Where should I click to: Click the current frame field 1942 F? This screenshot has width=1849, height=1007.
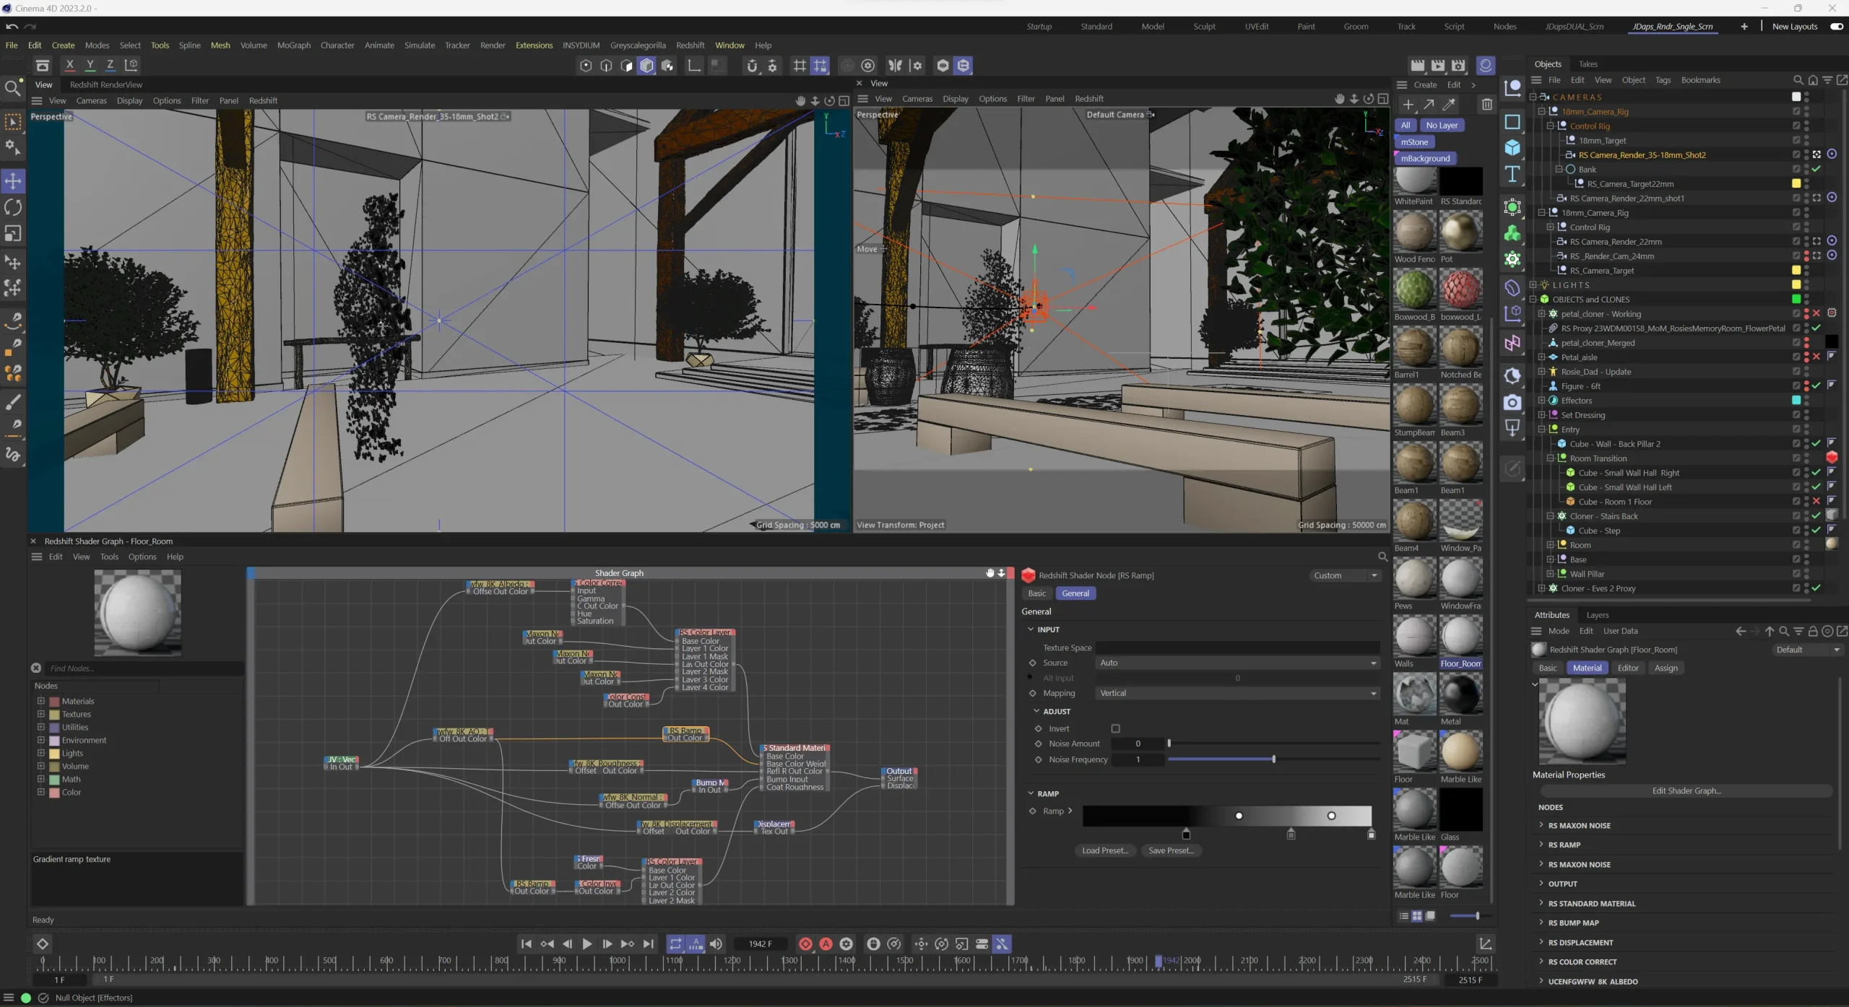coord(761,944)
